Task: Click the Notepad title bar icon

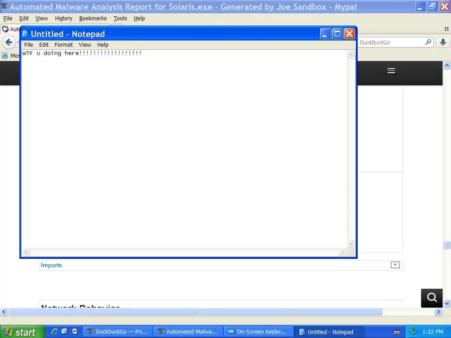Action: [x=25, y=34]
